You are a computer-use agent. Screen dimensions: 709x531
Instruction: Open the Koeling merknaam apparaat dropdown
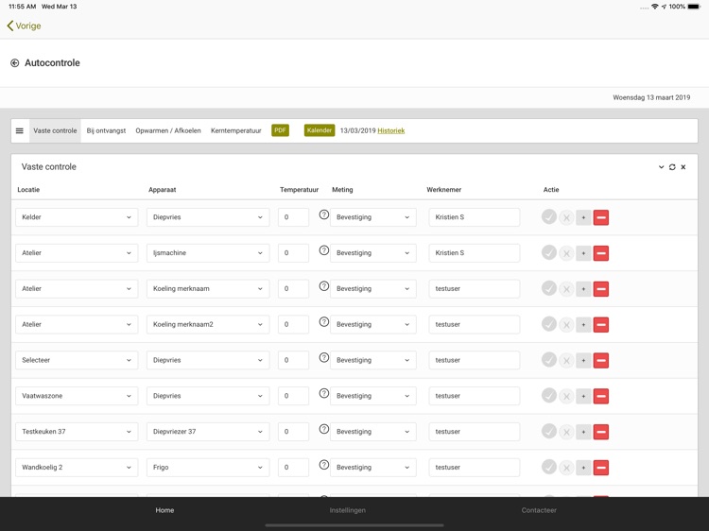point(208,289)
